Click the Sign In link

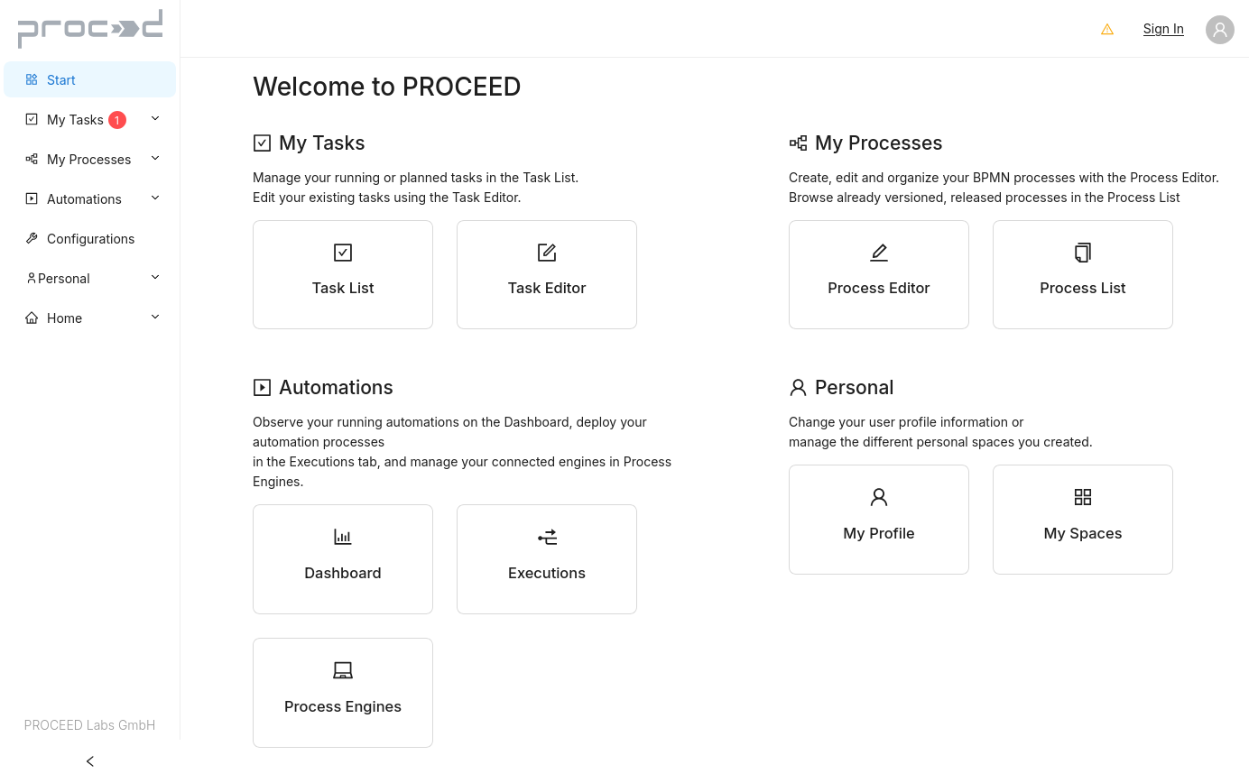click(1163, 29)
